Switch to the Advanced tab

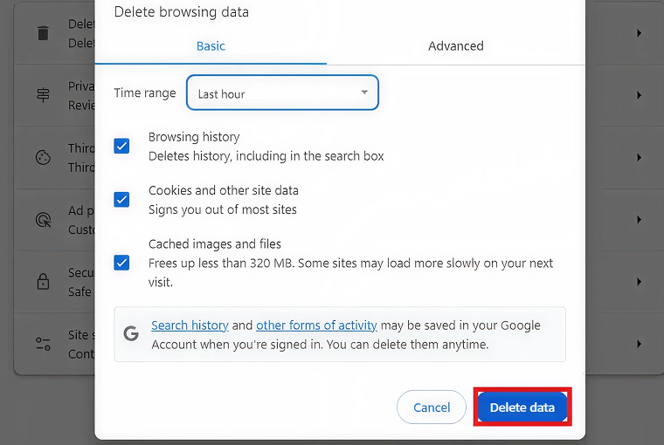(x=455, y=46)
